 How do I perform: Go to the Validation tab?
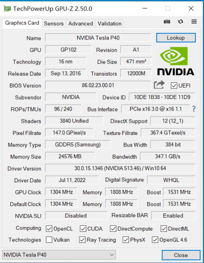[109, 23]
